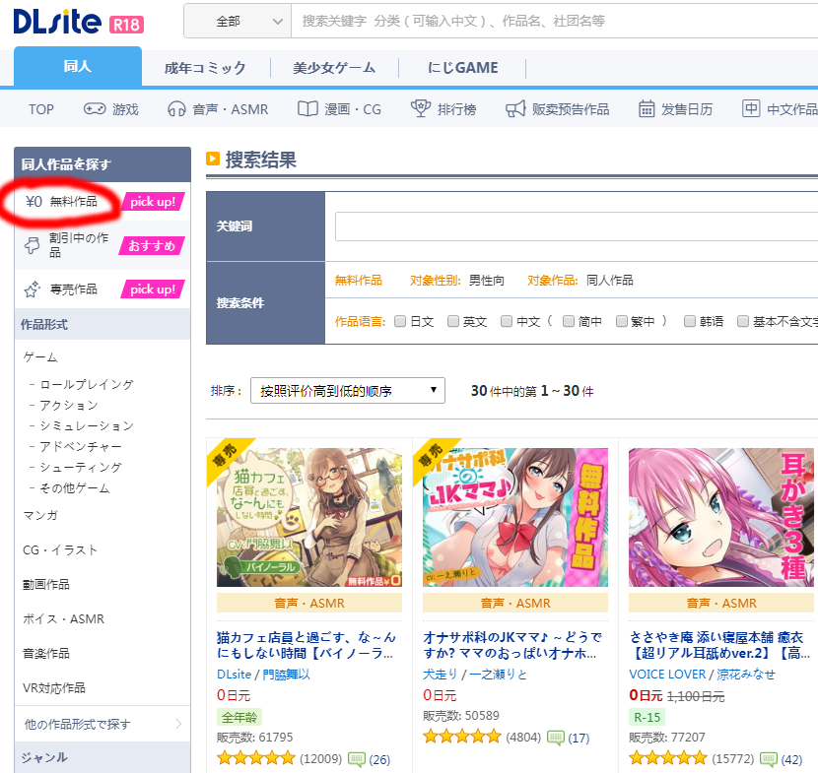818x773 pixels.
Task: Open the 猫カフェ cover thumbnail
Action: click(309, 517)
